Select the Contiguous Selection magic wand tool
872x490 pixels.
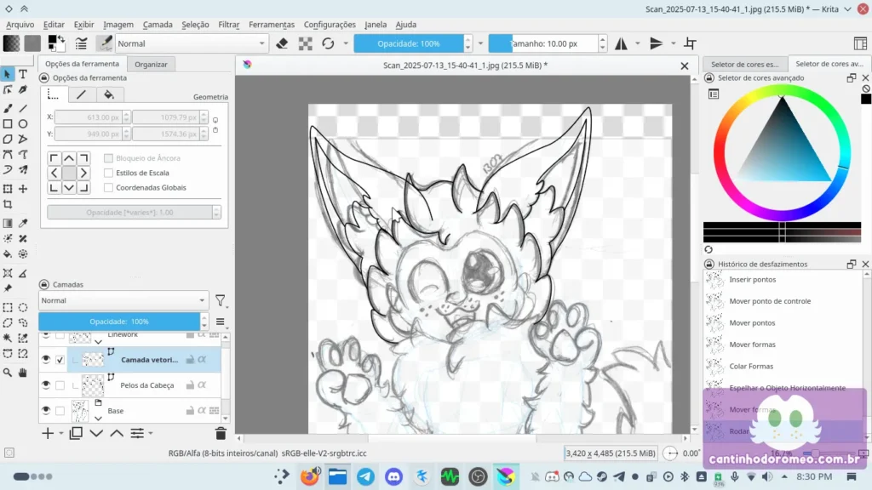click(x=8, y=338)
